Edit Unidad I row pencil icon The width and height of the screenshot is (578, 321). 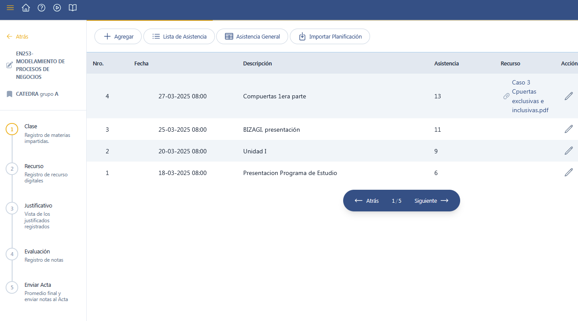coord(568,151)
